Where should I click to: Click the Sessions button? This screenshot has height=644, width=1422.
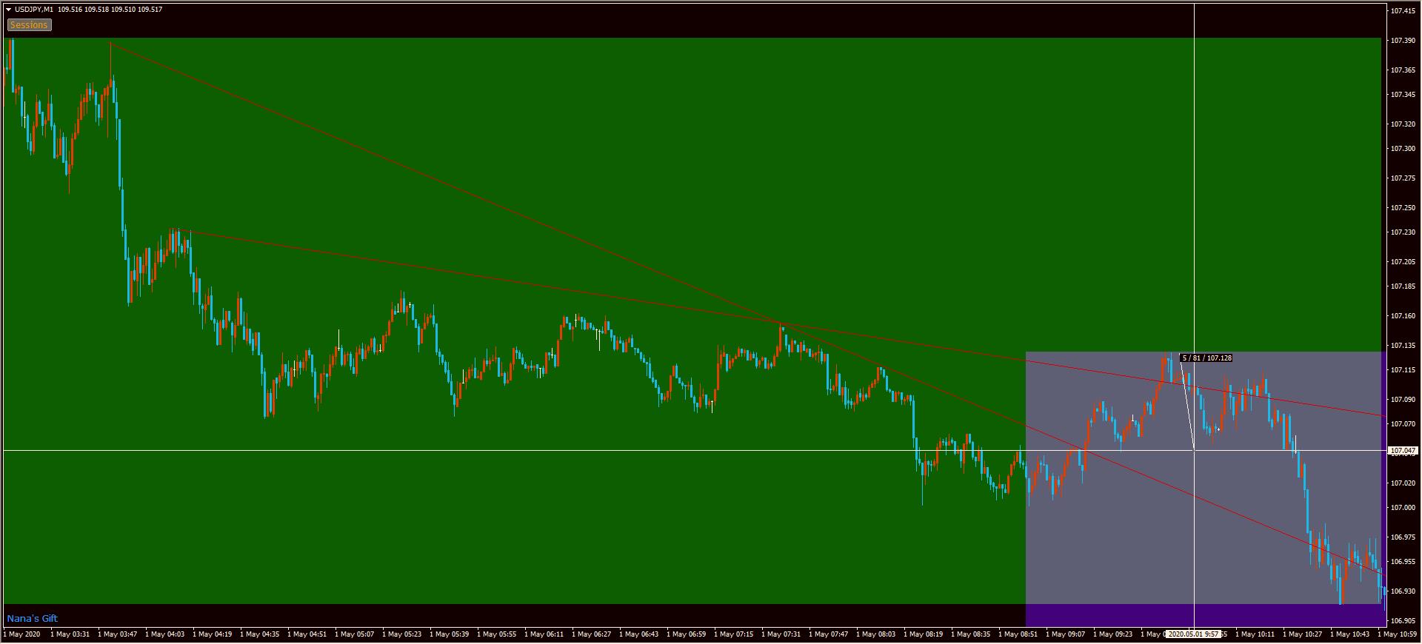click(29, 25)
